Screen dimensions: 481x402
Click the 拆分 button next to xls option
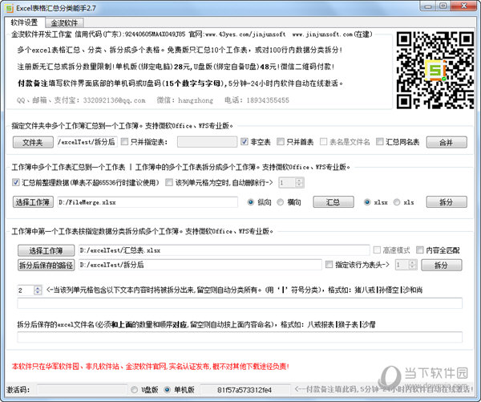point(447,202)
